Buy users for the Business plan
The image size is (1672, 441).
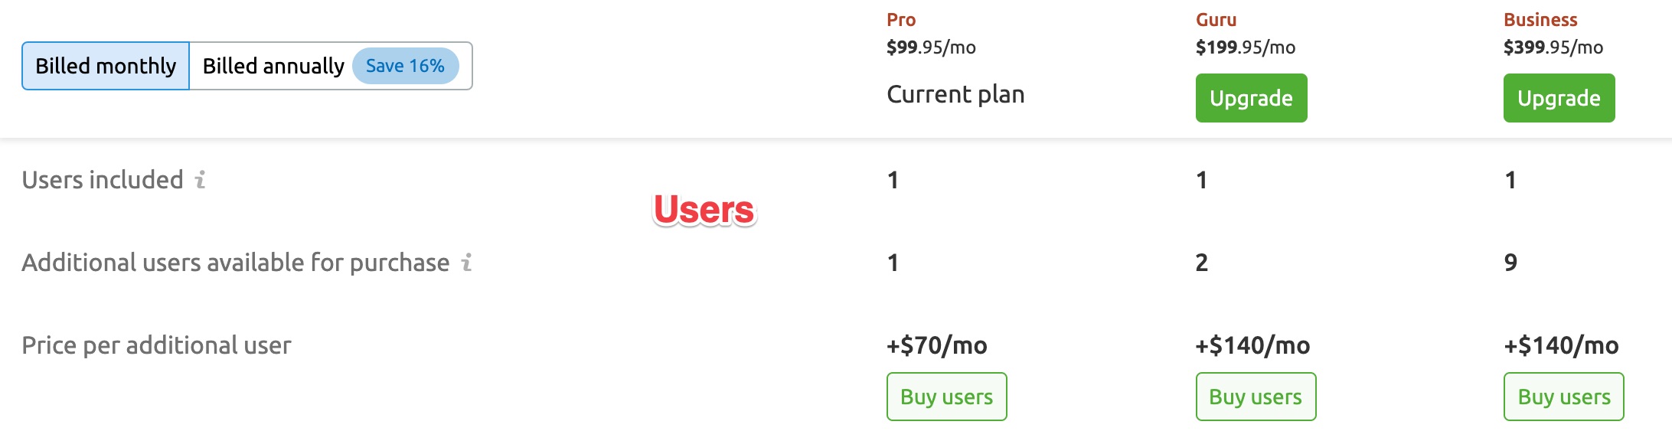[1563, 397]
